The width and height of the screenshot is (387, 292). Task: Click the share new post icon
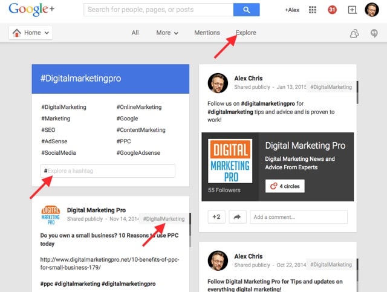pyautogui.click(x=353, y=10)
